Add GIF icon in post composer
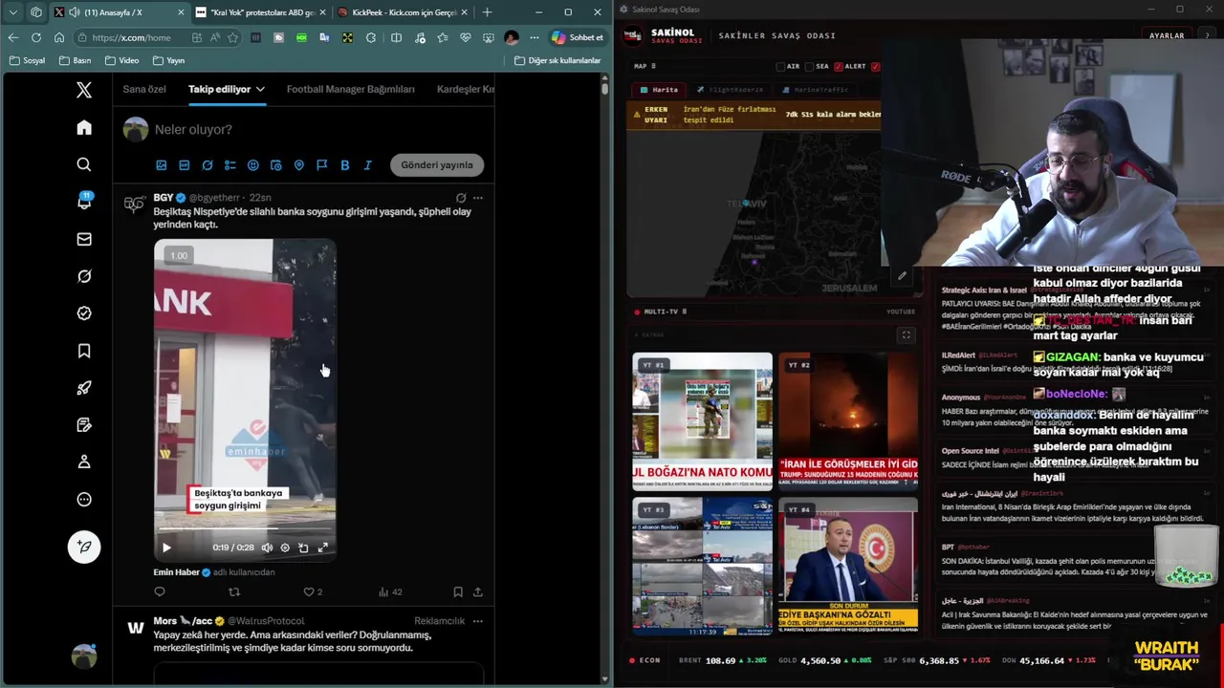This screenshot has height=688, width=1224. 185,165
